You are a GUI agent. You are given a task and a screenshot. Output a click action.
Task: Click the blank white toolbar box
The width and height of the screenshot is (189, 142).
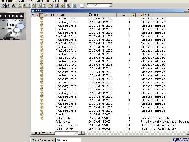point(82,6)
